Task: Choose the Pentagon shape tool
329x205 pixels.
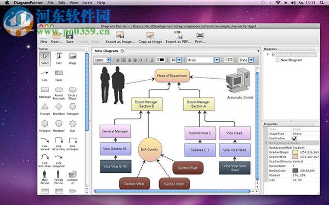Action: click(72, 109)
